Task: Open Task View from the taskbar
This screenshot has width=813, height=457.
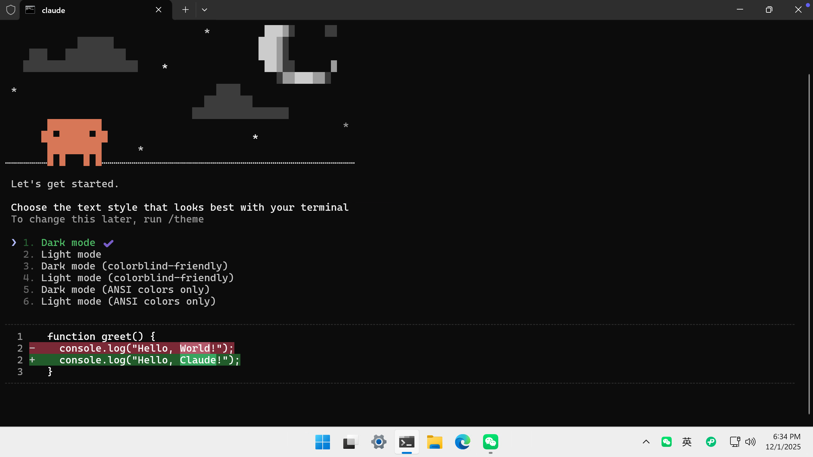Action: 351,442
